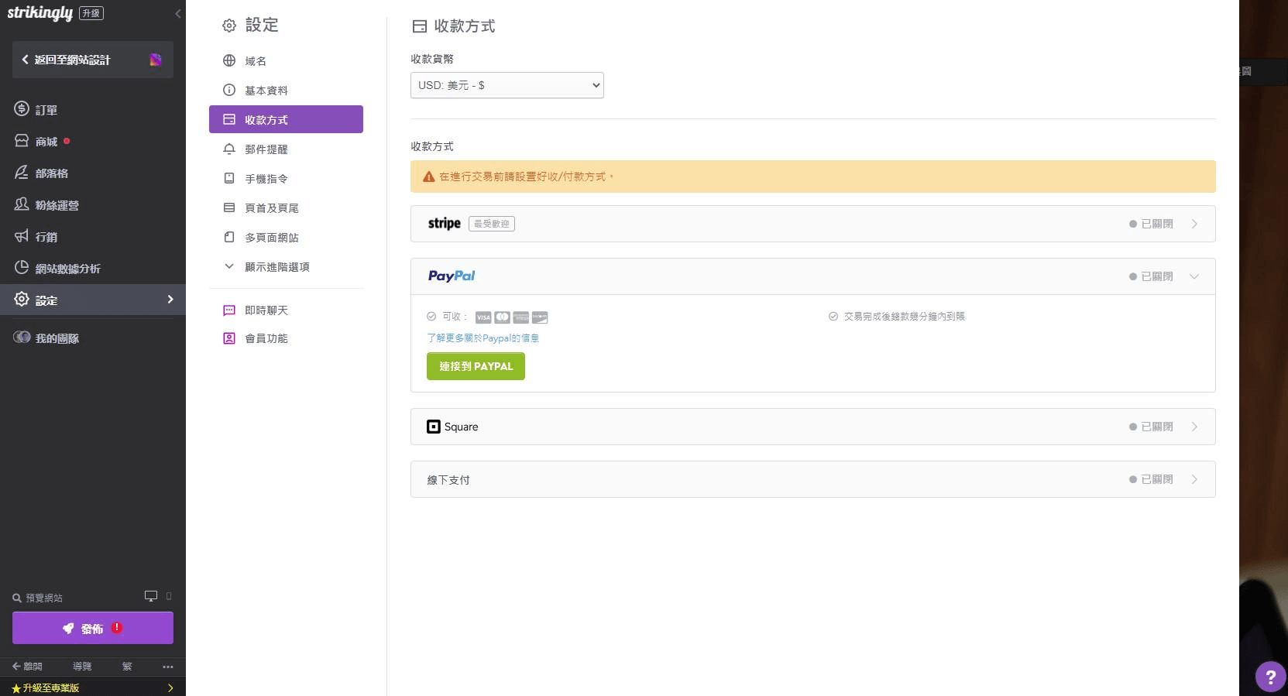
Task: Click the member icon beside 會員功能
Action: click(x=229, y=338)
